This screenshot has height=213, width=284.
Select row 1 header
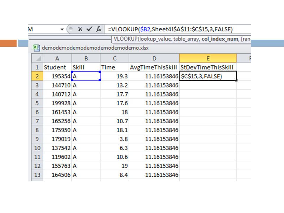click(37, 67)
